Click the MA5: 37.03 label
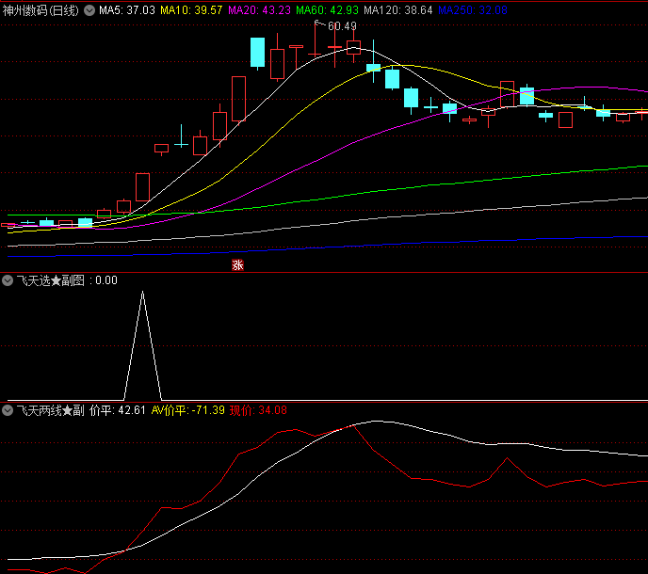 127,10
